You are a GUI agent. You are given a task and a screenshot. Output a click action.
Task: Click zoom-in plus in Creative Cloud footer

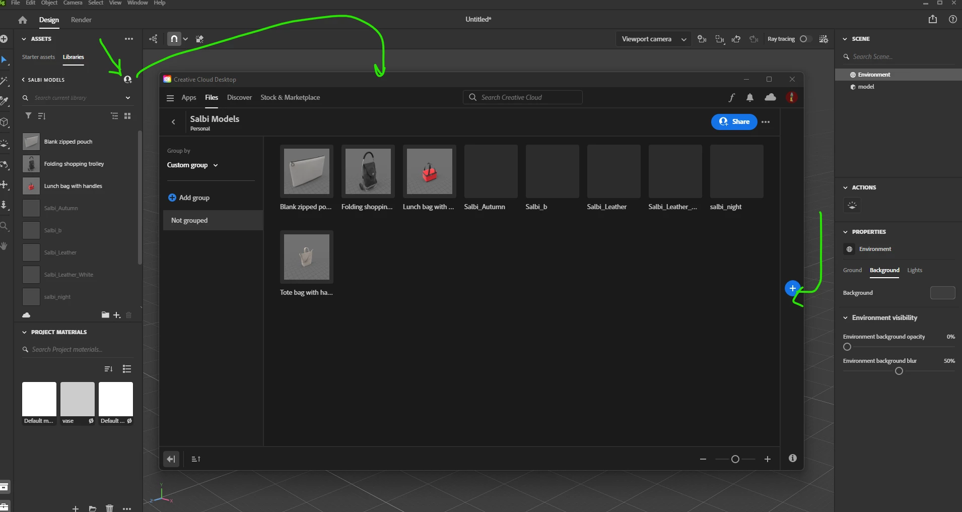tap(768, 459)
